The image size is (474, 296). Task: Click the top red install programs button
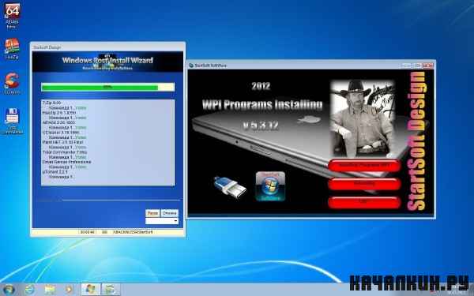tap(364, 166)
